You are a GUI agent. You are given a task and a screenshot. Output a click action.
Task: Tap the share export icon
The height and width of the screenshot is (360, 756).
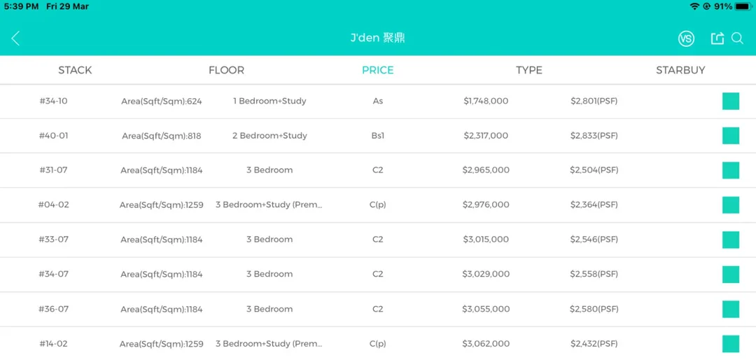click(717, 39)
